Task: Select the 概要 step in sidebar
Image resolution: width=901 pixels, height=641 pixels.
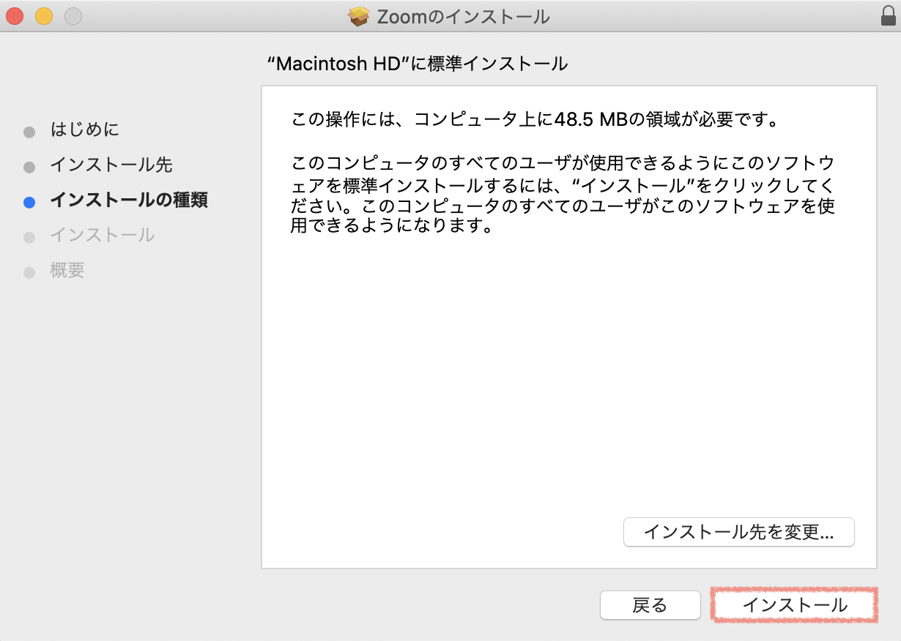Action: (67, 270)
